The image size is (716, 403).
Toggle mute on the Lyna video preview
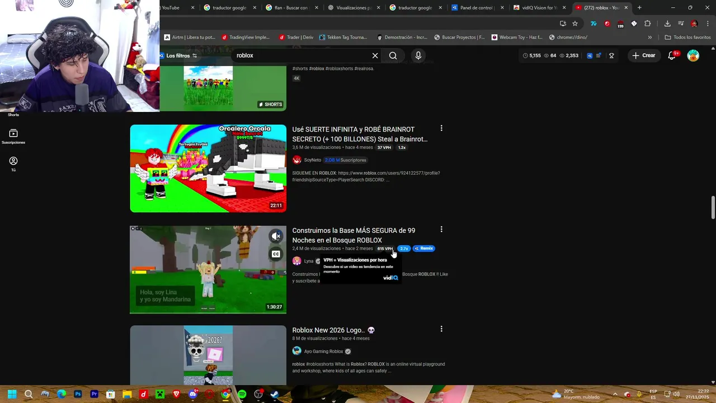[x=276, y=236]
